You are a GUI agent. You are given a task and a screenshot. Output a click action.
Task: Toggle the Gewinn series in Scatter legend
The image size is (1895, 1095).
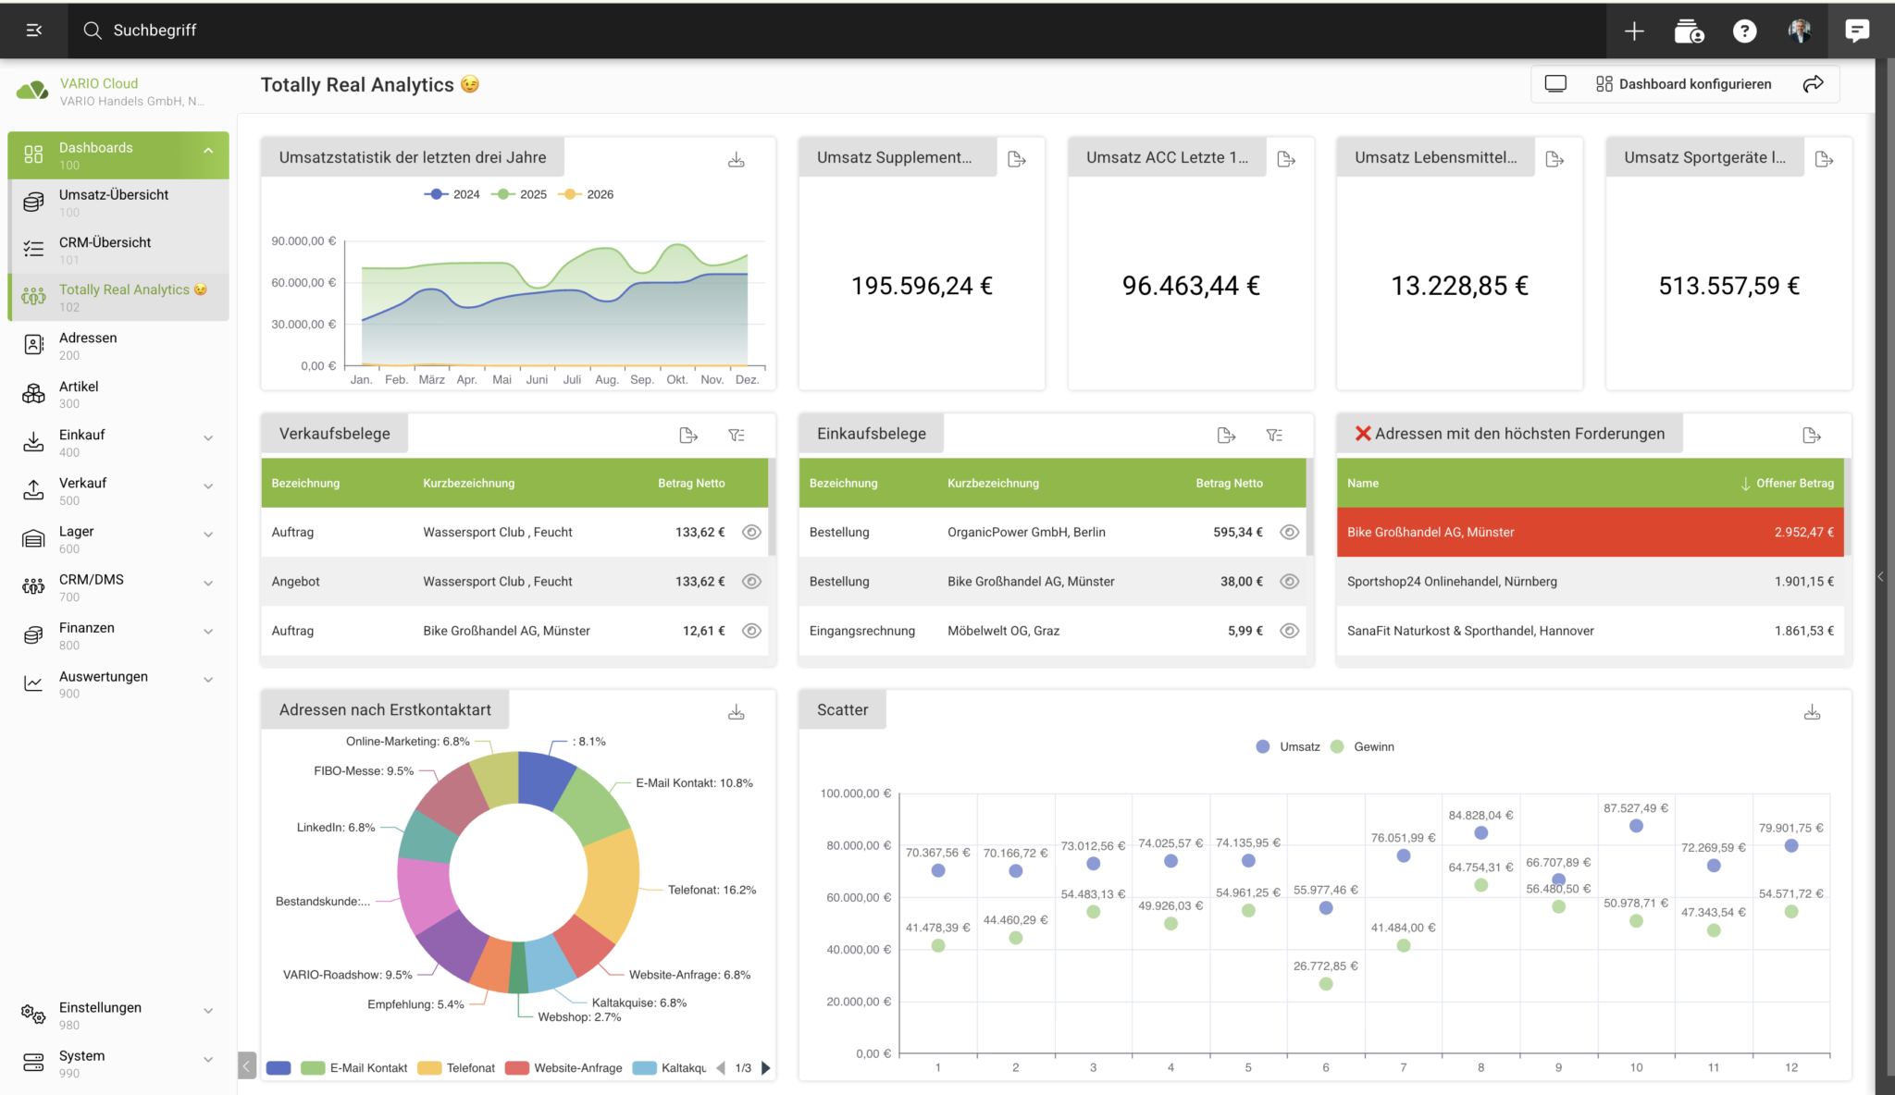(x=1362, y=747)
